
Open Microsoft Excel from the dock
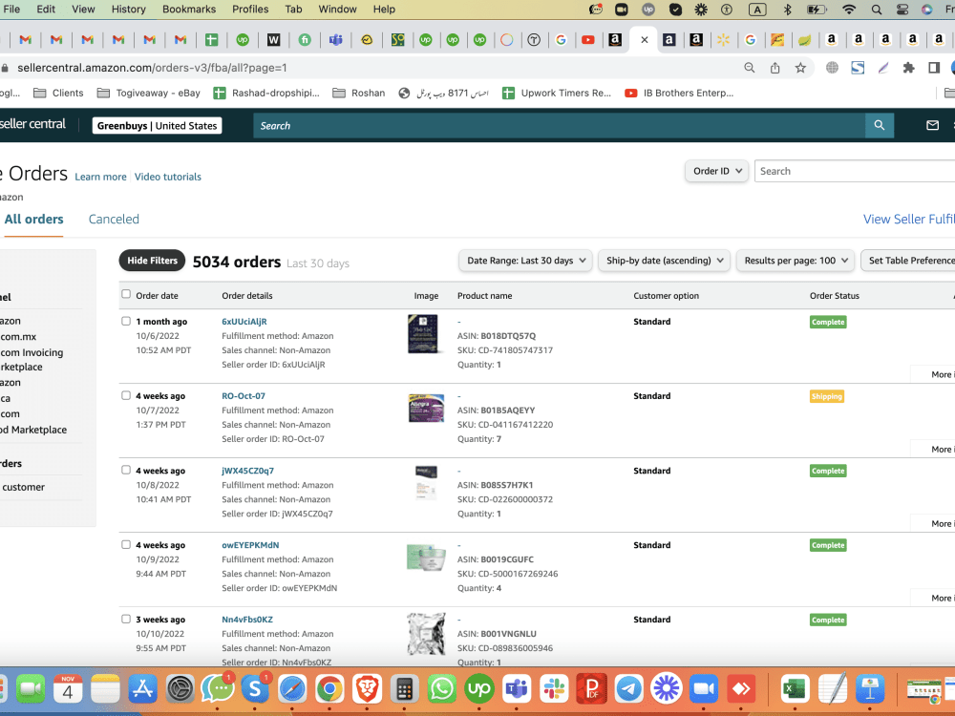point(795,689)
